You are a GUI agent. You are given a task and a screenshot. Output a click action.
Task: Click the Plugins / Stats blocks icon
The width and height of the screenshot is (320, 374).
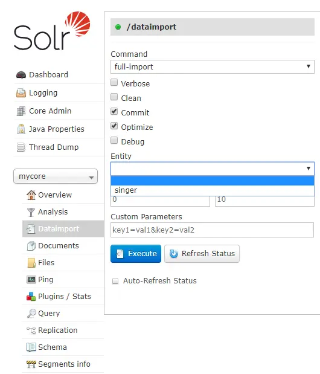(31, 297)
